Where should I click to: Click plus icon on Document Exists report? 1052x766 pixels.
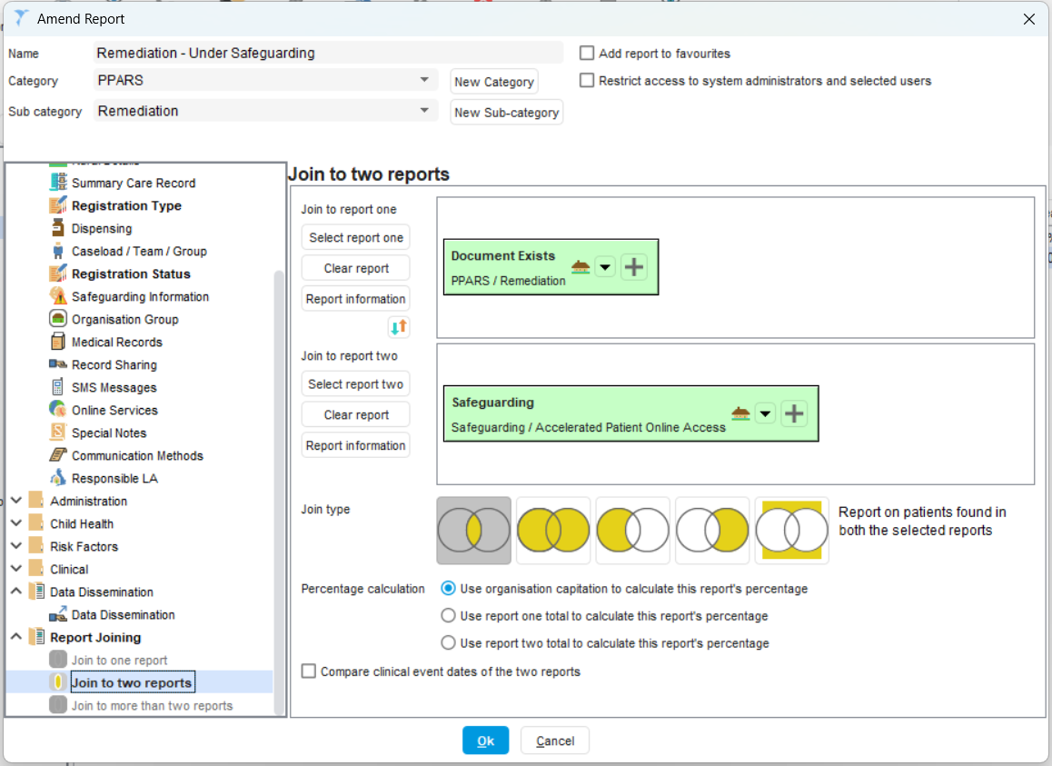(634, 267)
